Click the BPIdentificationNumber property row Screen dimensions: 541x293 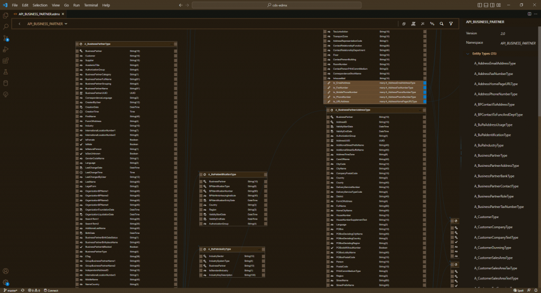pyautogui.click(x=233, y=191)
